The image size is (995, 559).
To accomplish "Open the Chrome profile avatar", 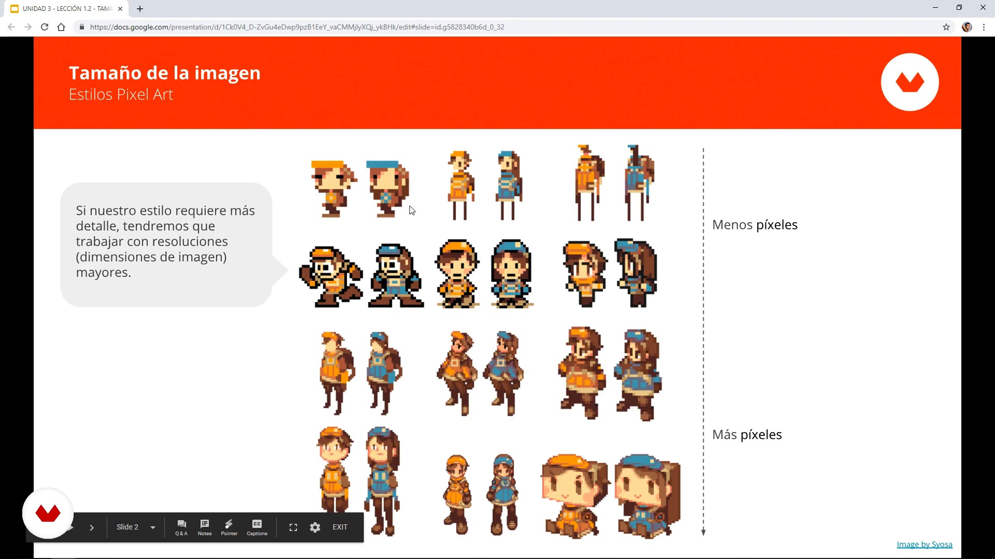I will [x=967, y=27].
